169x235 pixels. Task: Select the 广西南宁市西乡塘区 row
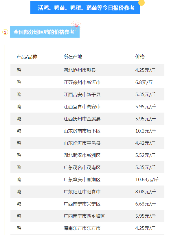[87, 216]
